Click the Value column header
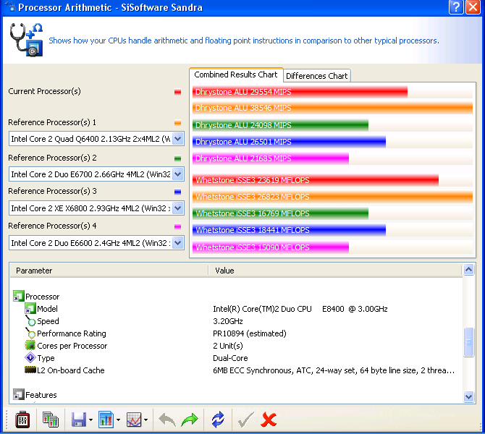The width and height of the screenshot is (485, 434). 335,271
